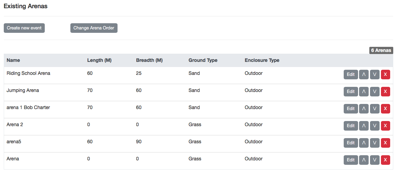The width and height of the screenshot is (397, 173).
Task: Edit the Riding School Arena
Action: [x=351, y=75]
